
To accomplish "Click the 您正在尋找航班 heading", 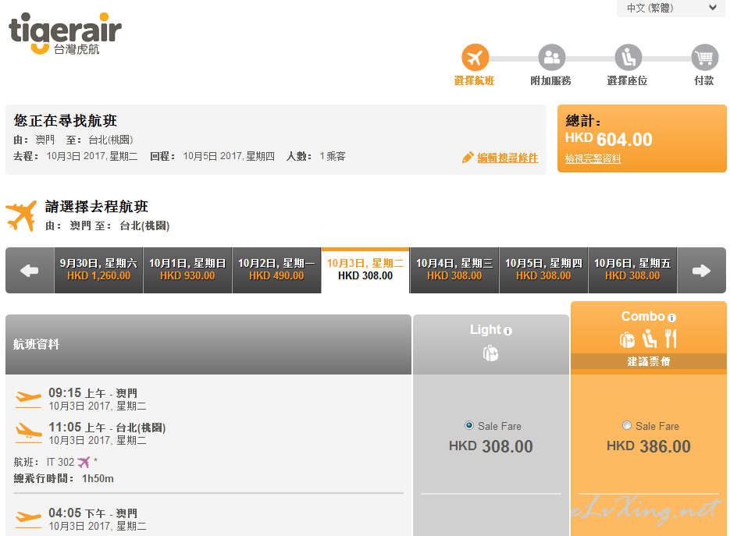I will (65, 121).
